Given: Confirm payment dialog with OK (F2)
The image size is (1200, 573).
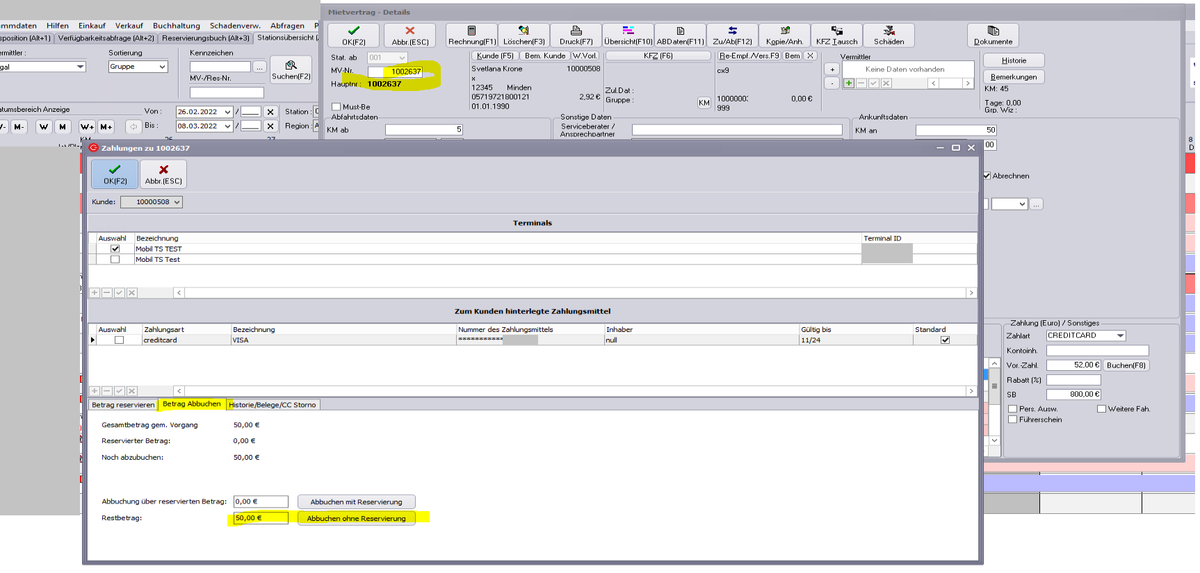Looking at the screenshot, I should (x=115, y=174).
